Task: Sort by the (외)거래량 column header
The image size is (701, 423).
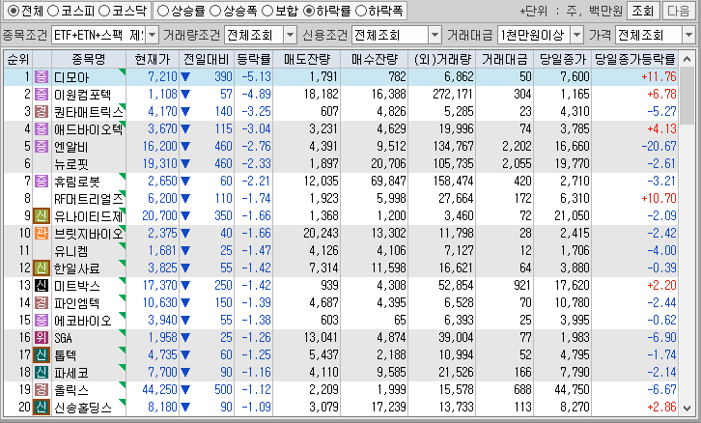Action: click(x=441, y=59)
